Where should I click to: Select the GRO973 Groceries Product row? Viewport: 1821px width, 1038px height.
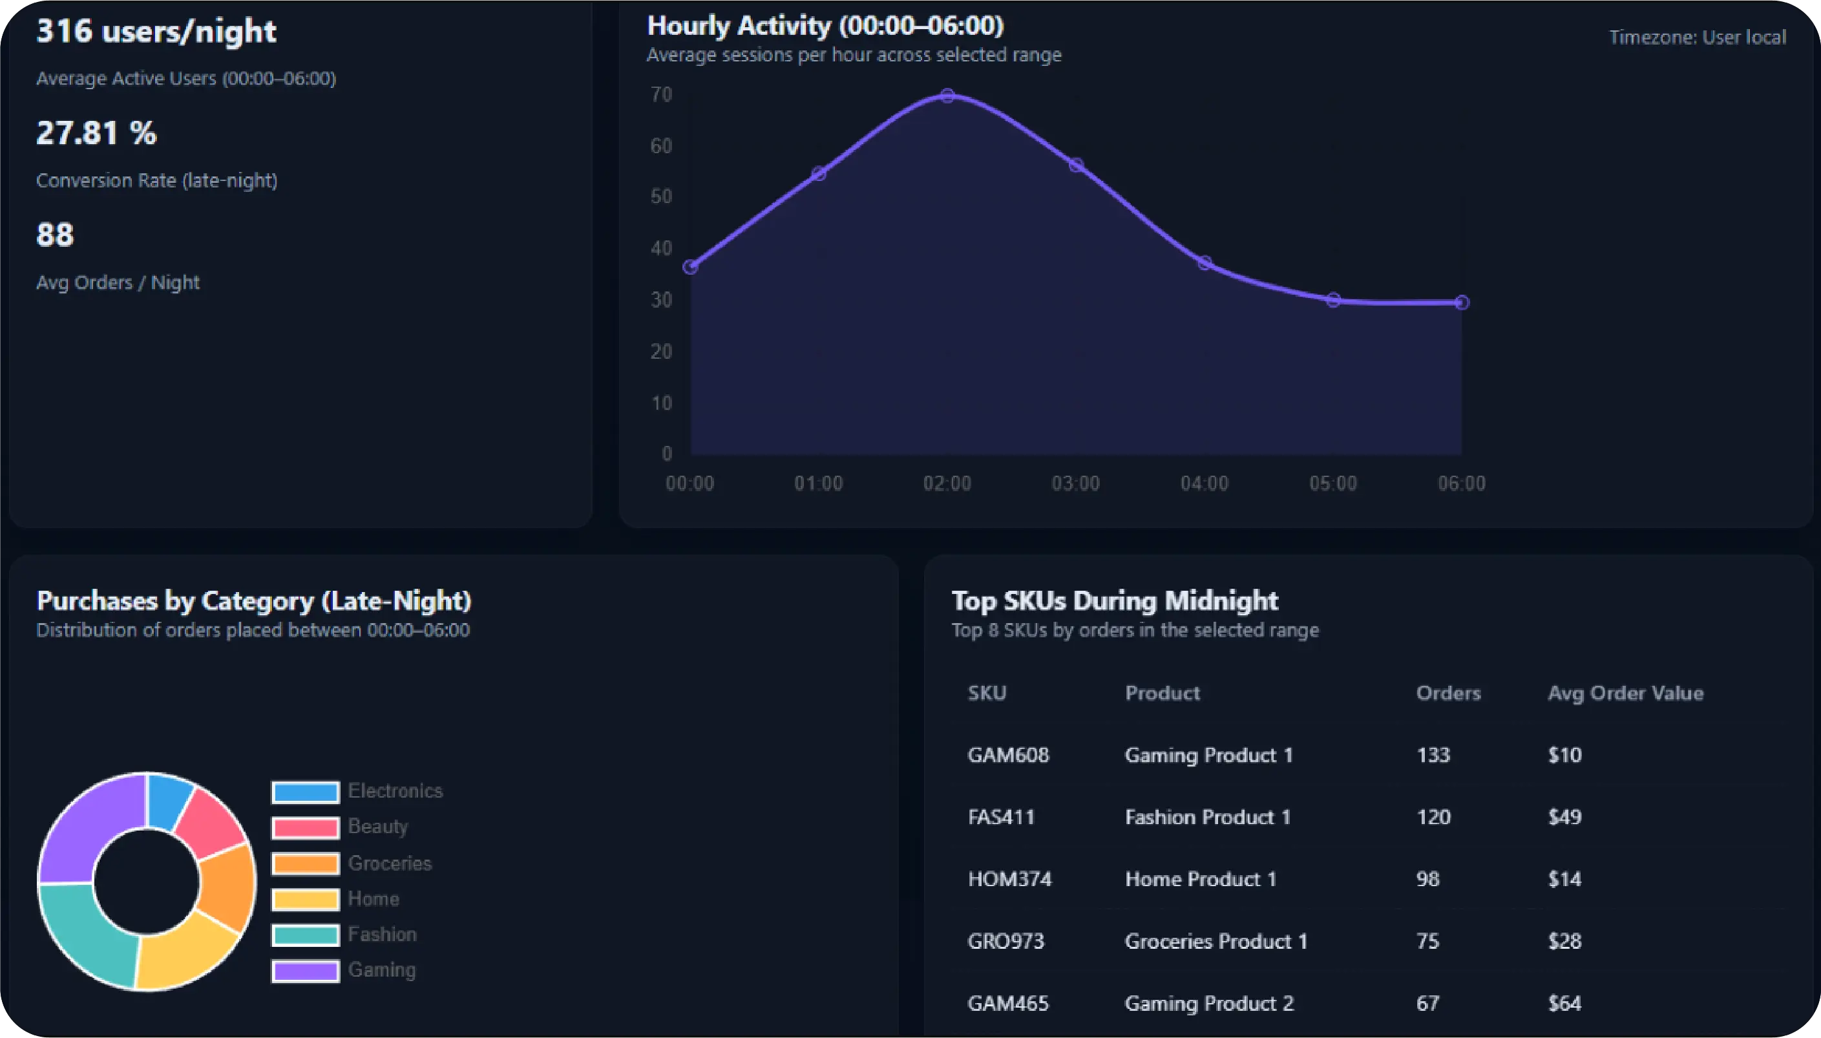point(1216,941)
